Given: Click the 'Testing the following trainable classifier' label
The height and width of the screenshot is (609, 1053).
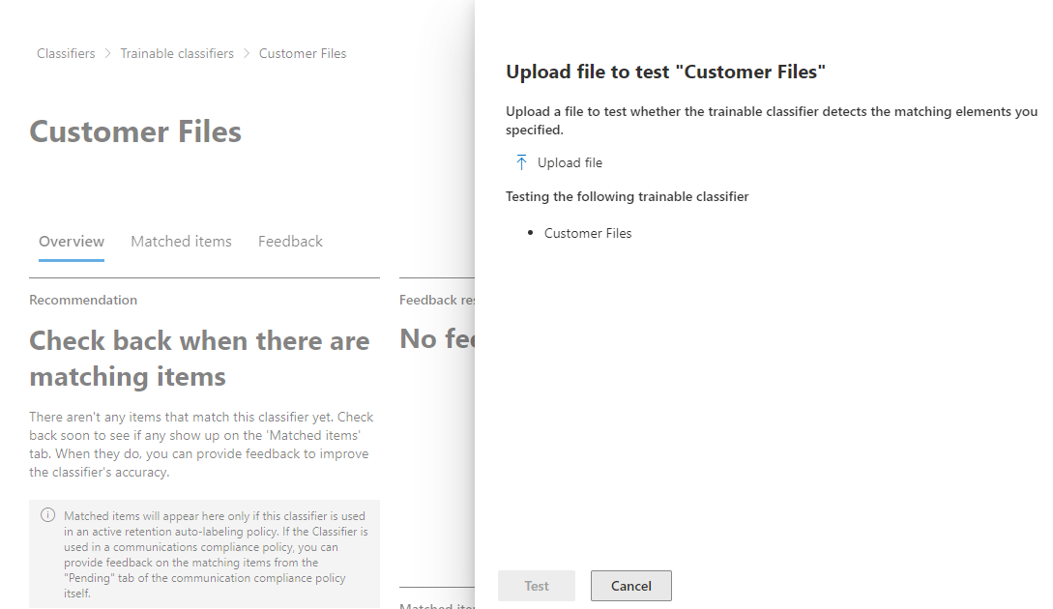Looking at the screenshot, I should tap(627, 196).
